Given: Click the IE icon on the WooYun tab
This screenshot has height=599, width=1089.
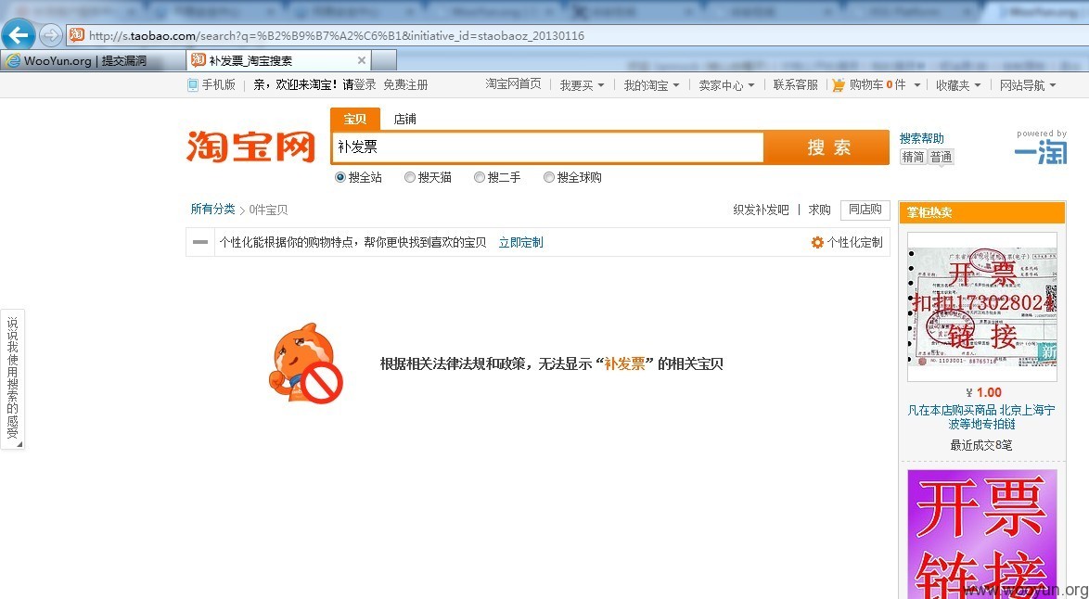Looking at the screenshot, I should [x=12, y=61].
